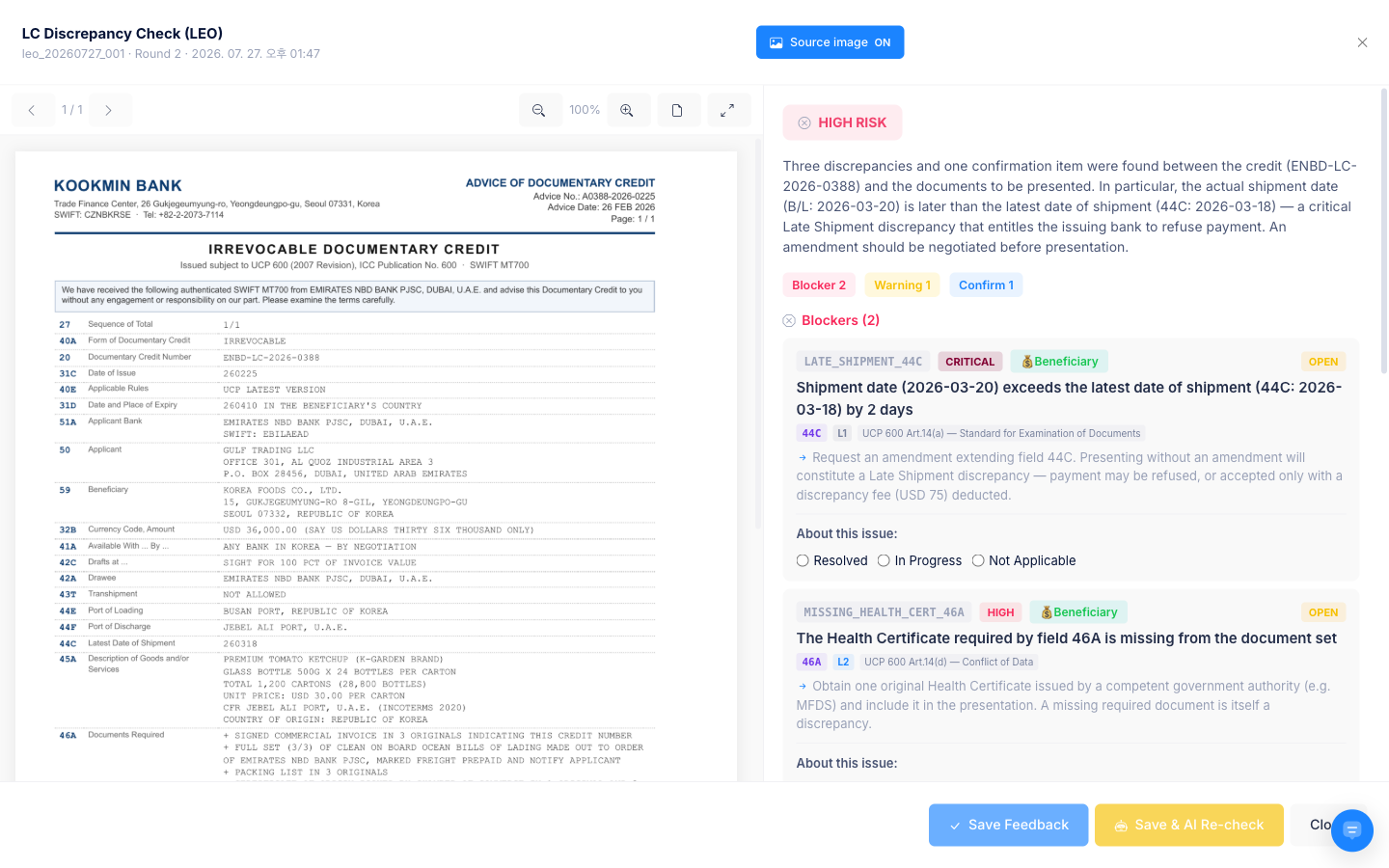
Task: Click the 44C field chip
Action: click(812, 434)
